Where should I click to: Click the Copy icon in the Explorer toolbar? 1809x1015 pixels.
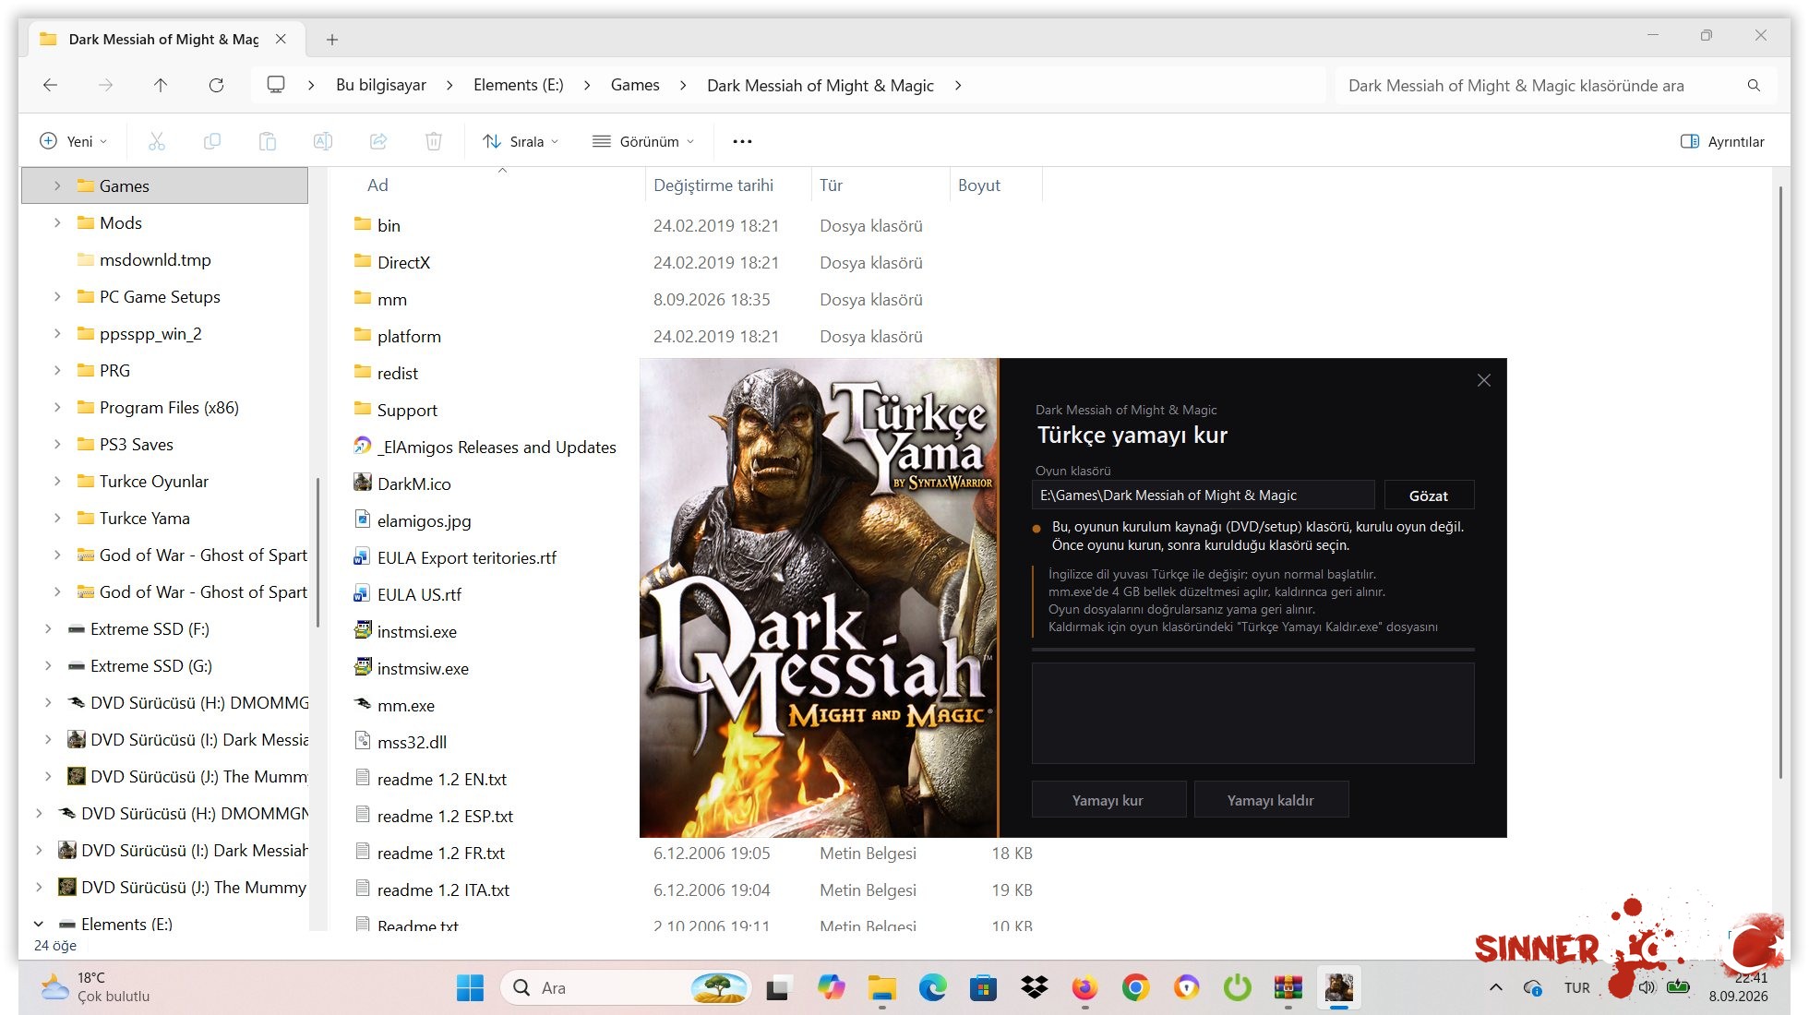pos(212,141)
